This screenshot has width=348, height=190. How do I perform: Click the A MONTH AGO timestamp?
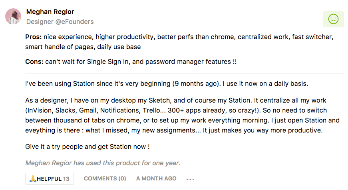coord(156,179)
